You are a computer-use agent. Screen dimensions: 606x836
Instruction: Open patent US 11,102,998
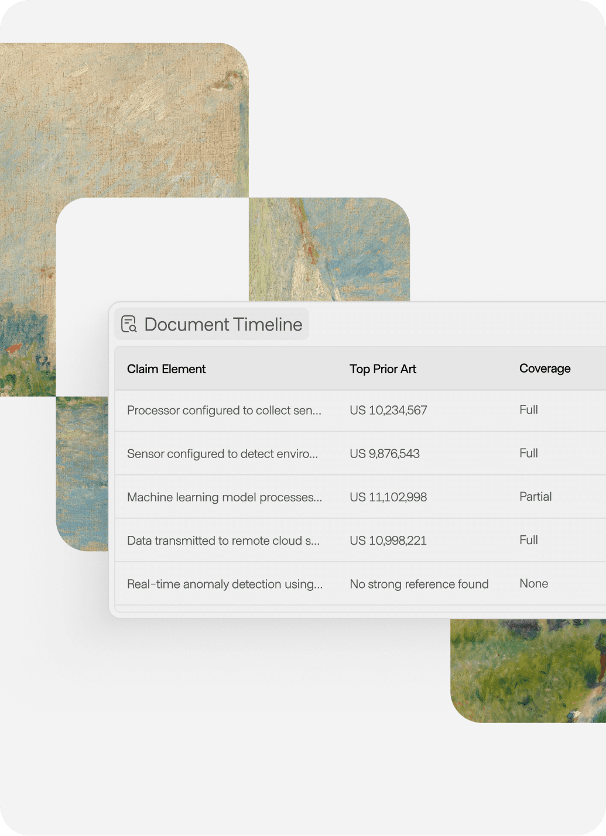(x=388, y=497)
